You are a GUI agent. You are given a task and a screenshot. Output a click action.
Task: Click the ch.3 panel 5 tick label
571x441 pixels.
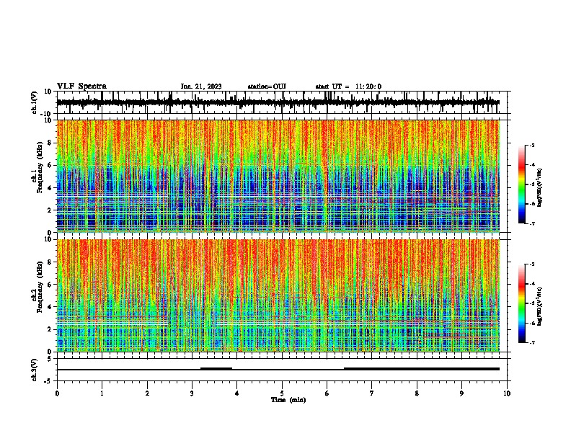coord(50,359)
